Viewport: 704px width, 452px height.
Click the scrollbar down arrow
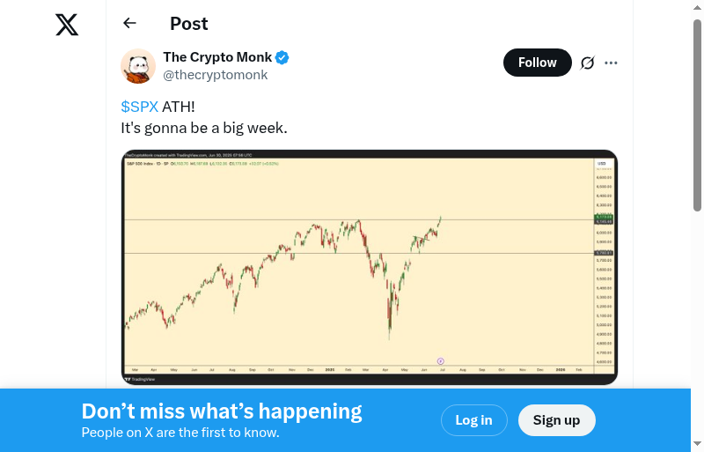tap(698, 444)
